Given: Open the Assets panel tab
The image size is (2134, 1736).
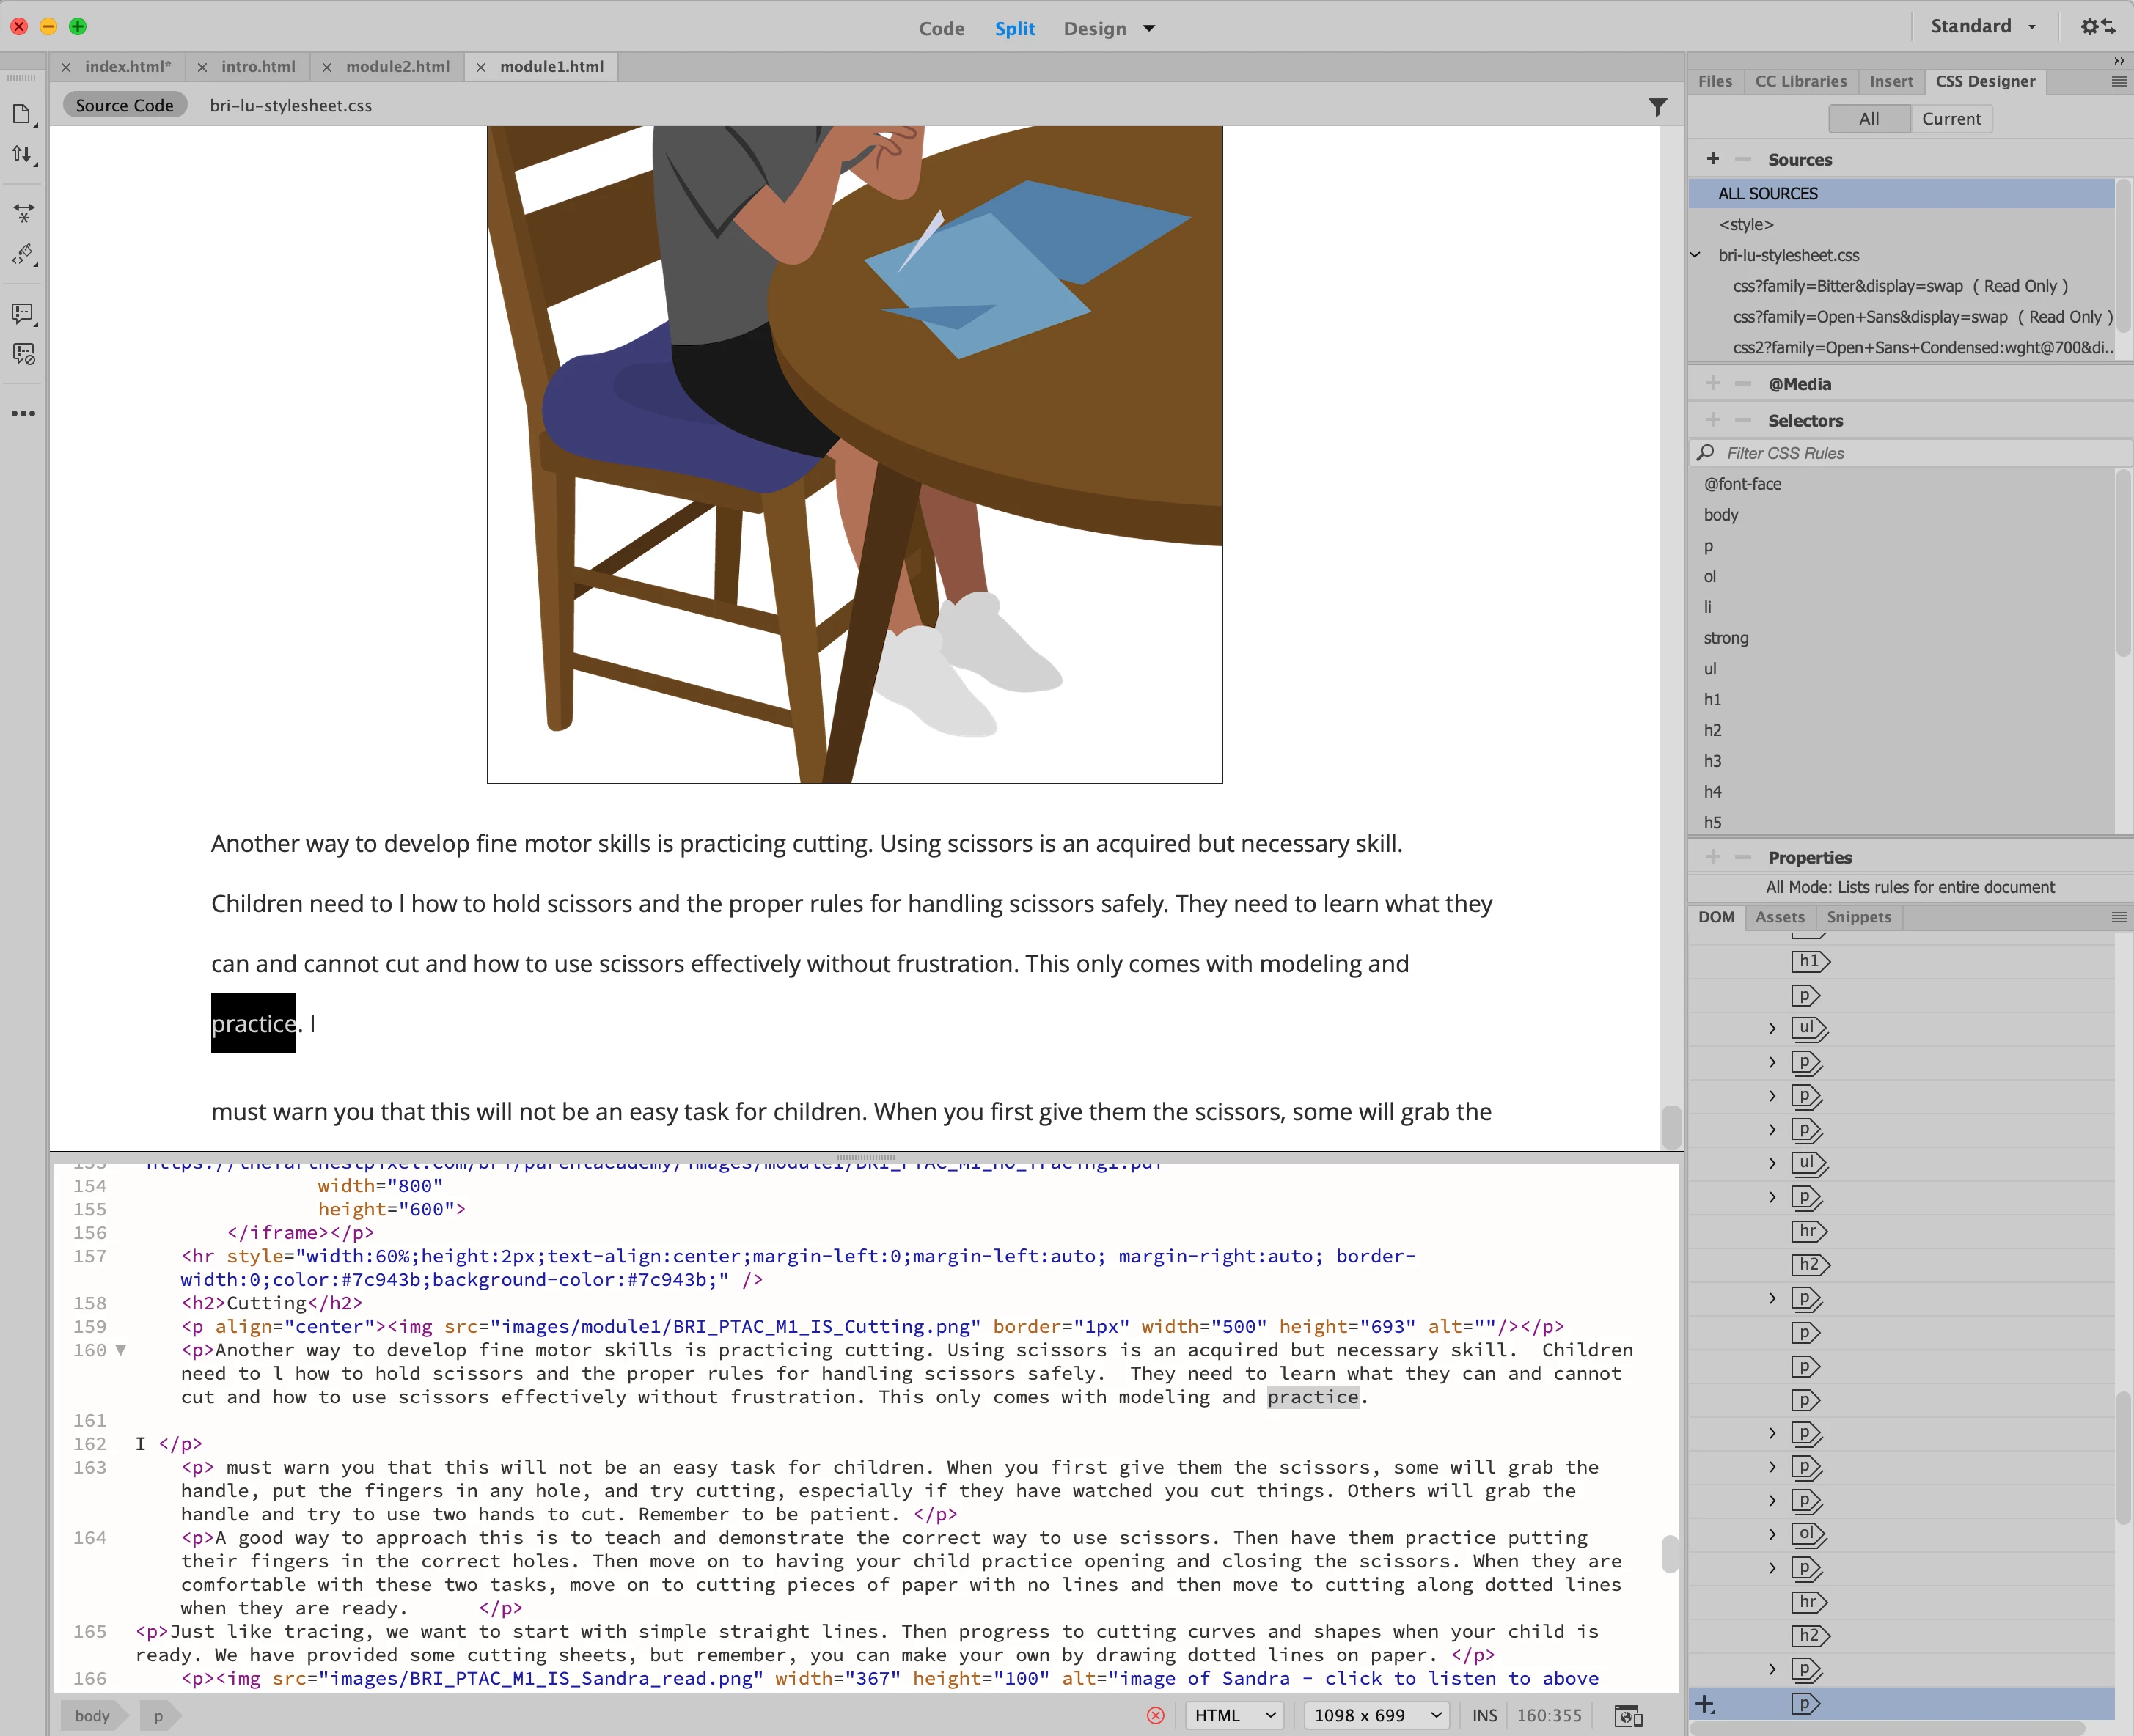Looking at the screenshot, I should pos(1779,917).
